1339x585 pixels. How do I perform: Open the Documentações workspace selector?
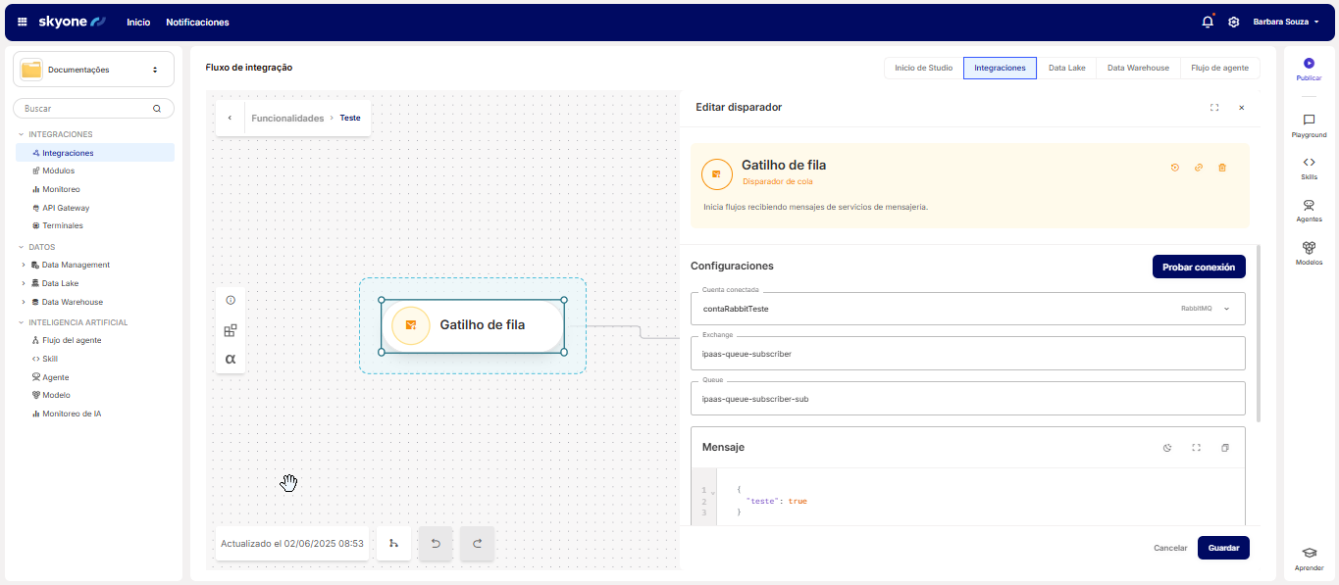(93, 70)
